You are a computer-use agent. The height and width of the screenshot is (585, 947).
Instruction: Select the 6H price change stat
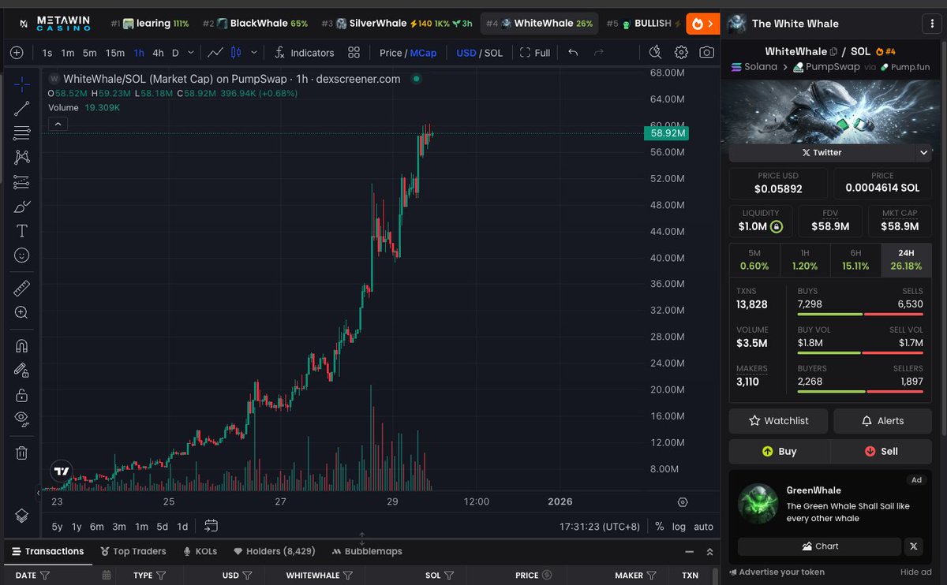[855, 260]
